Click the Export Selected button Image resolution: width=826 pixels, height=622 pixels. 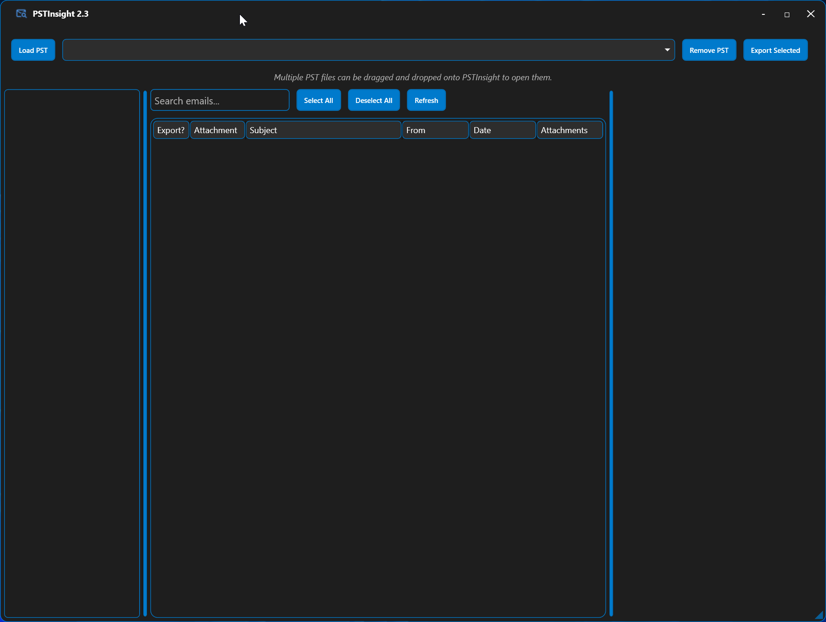pos(775,50)
